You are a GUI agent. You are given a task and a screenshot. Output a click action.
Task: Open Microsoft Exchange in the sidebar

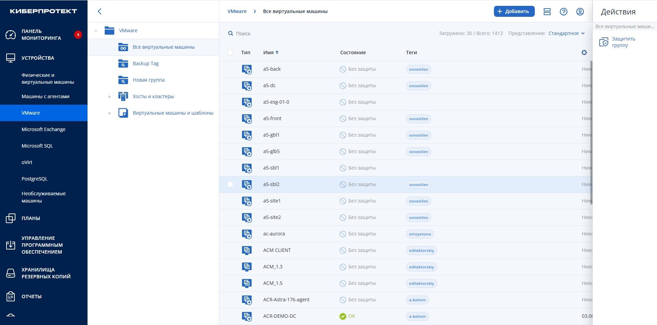[x=43, y=129]
